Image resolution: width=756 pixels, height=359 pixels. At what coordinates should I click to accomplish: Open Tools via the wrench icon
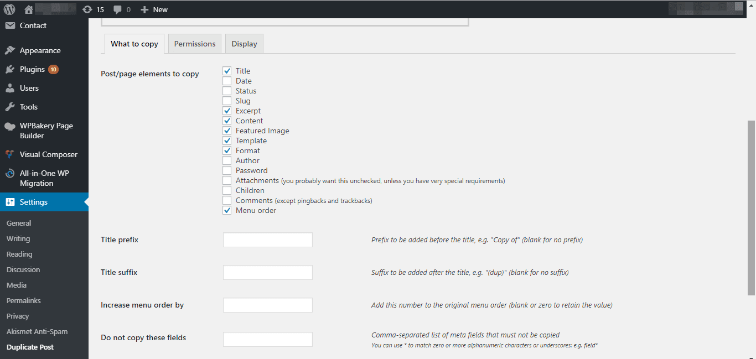[10, 107]
